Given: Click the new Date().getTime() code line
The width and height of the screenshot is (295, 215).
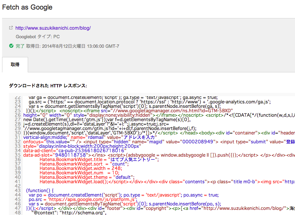Looking at the screenshot, I should tap(107, 120).
